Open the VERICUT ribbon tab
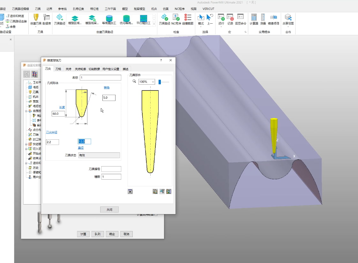The width and height of the screenshot is (358, 263). click(208, 9)
